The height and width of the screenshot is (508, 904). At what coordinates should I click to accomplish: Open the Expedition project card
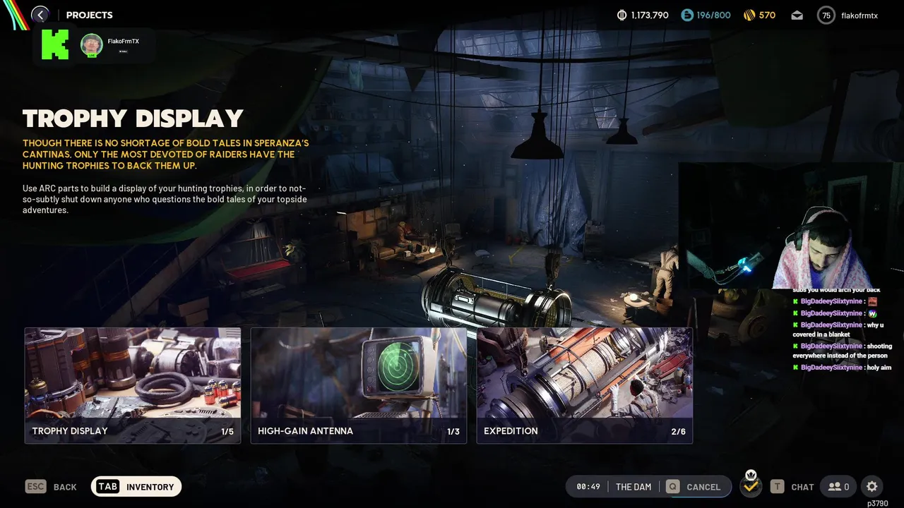point(585,385)
